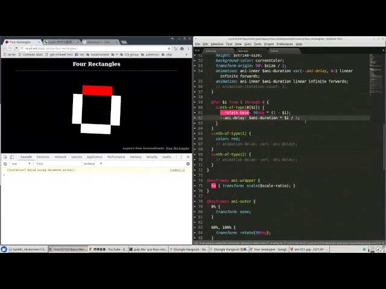386x289 pixels.
Task: Open the Selection menu in Sublime Text
Action: 217,44
